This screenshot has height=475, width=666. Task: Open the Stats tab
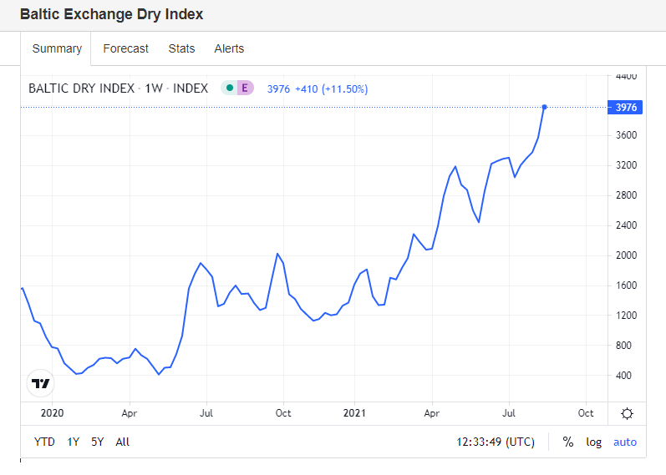[181, 48]
